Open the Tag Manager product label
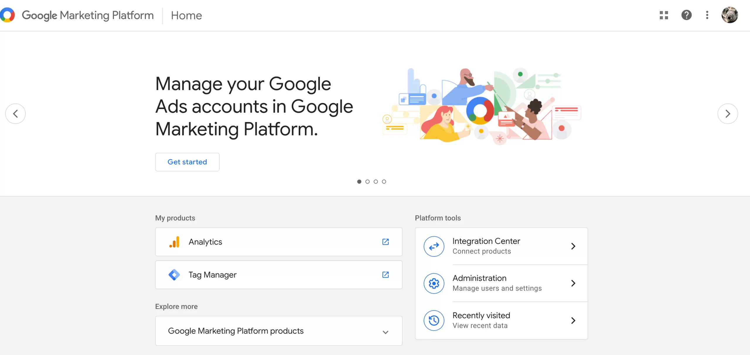Image resolution: width=750 pixels, height=355 pixels. tap(212, 275)
